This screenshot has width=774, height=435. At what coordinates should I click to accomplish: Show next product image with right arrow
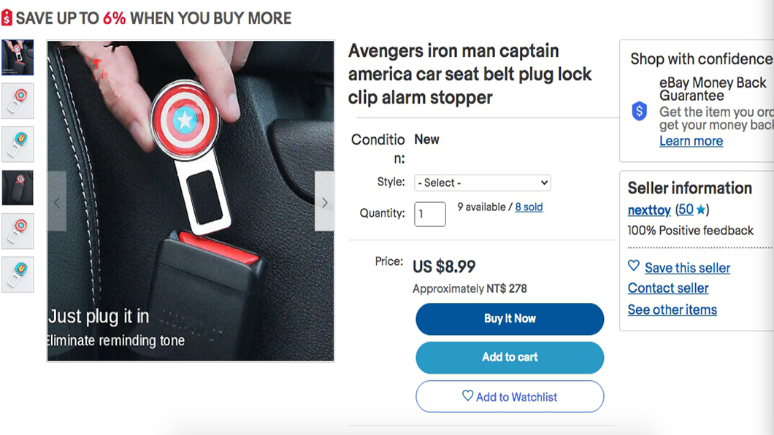coord(325,202)
